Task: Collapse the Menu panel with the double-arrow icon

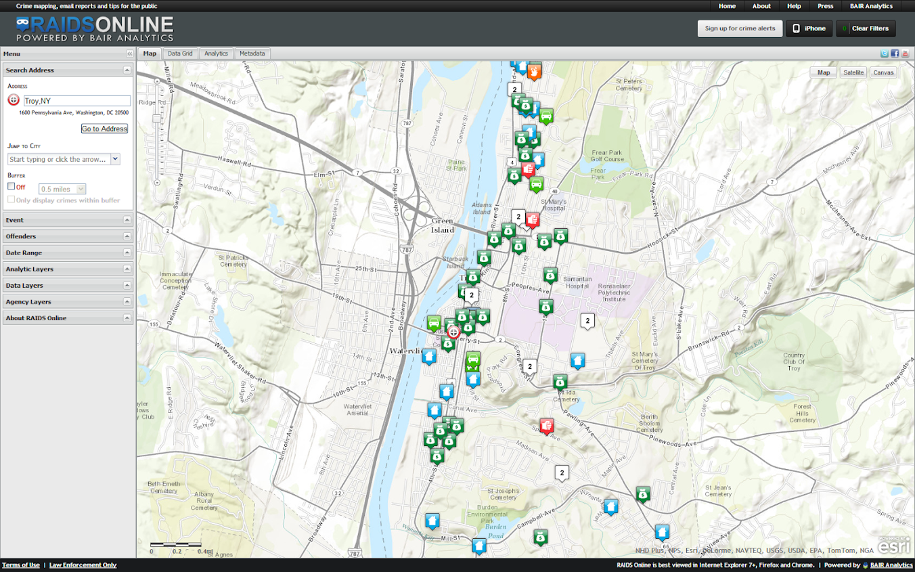Action: click(129, 53)
